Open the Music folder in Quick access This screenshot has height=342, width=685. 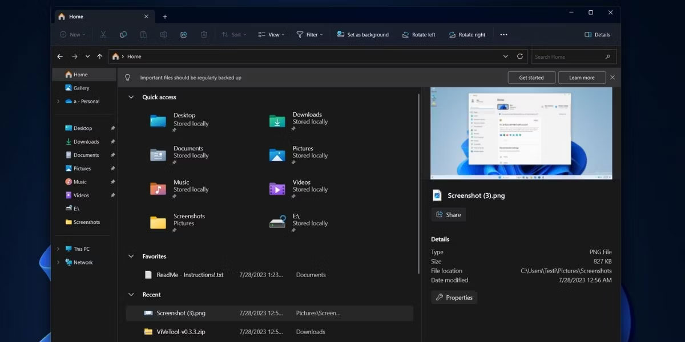[x=180, y=189]
